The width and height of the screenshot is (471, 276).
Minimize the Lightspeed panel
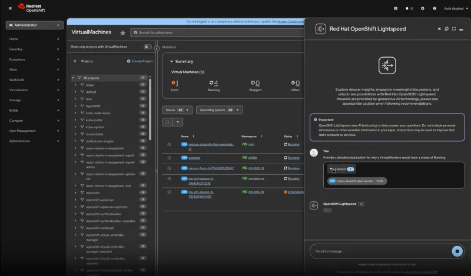click(x=461, y=29)
